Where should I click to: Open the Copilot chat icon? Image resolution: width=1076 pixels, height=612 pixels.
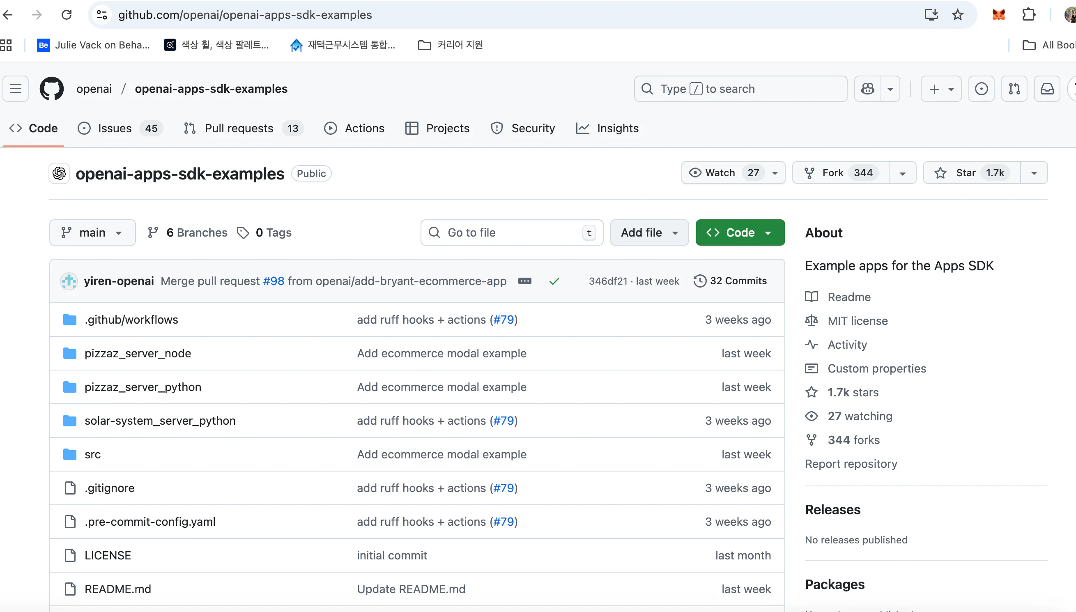coord(868,89)
